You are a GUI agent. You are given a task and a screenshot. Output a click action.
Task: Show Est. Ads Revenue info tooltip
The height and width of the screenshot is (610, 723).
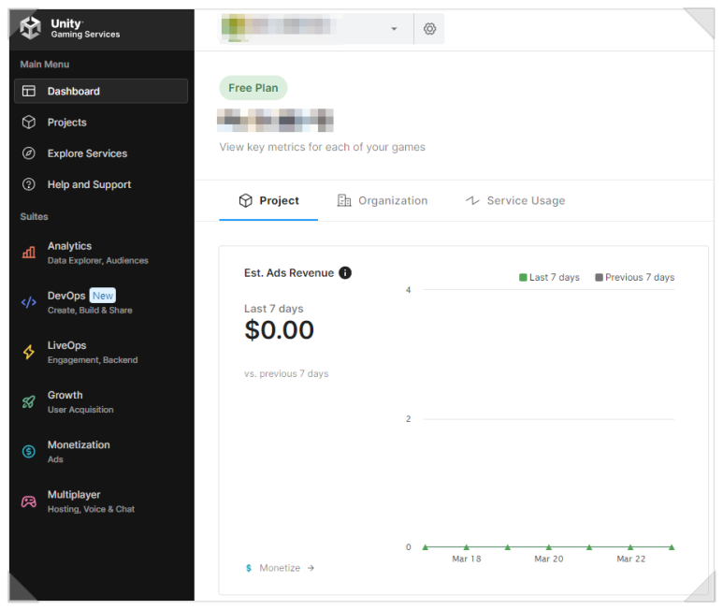(345, 273)
